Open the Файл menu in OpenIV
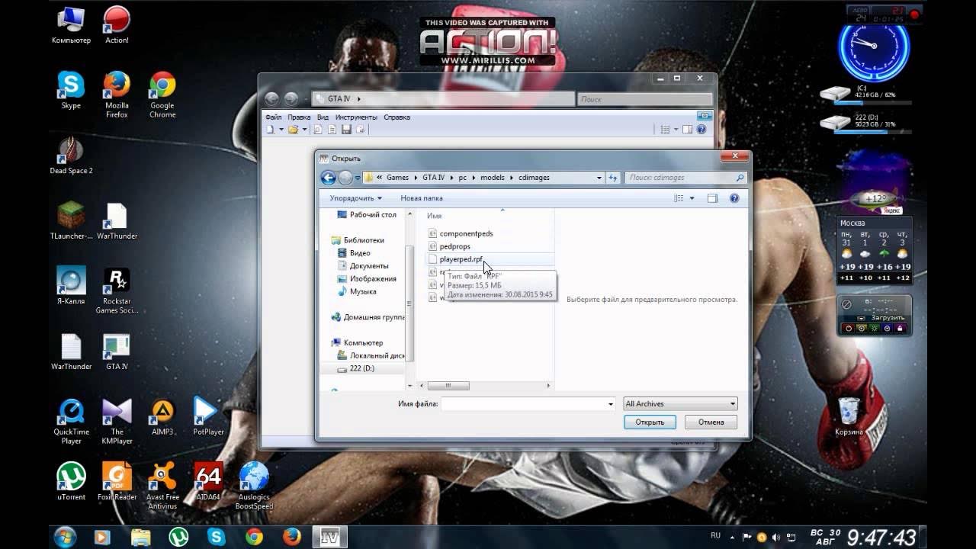 coord(273,117)
